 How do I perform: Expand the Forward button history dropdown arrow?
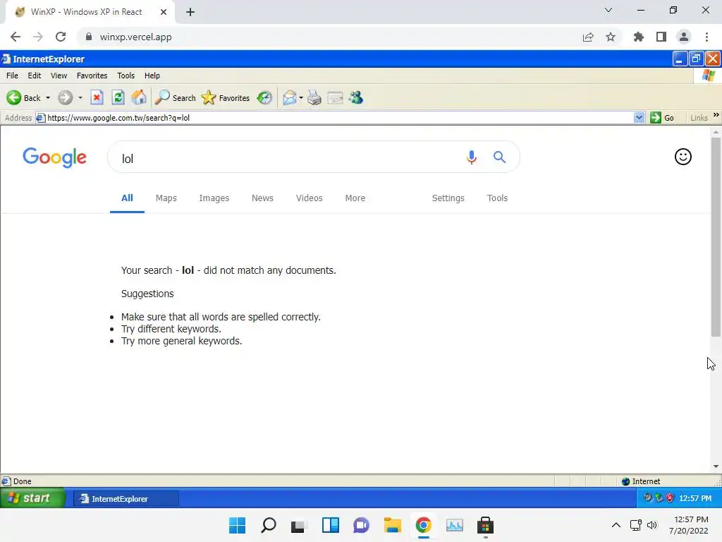click(80, 97)
